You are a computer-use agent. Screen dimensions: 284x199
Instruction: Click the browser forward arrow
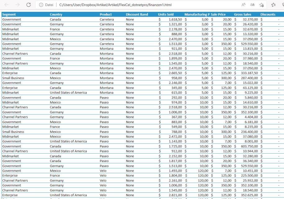pyautogui.click(x=18, y=5)
